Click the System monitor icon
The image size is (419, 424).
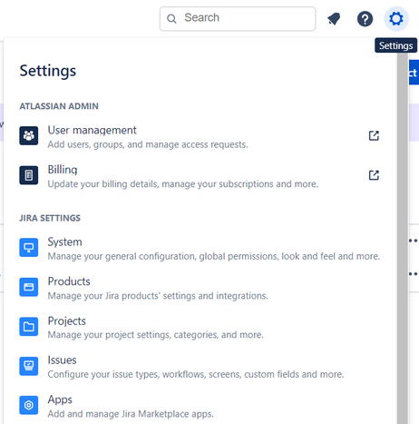click(29, 247)
